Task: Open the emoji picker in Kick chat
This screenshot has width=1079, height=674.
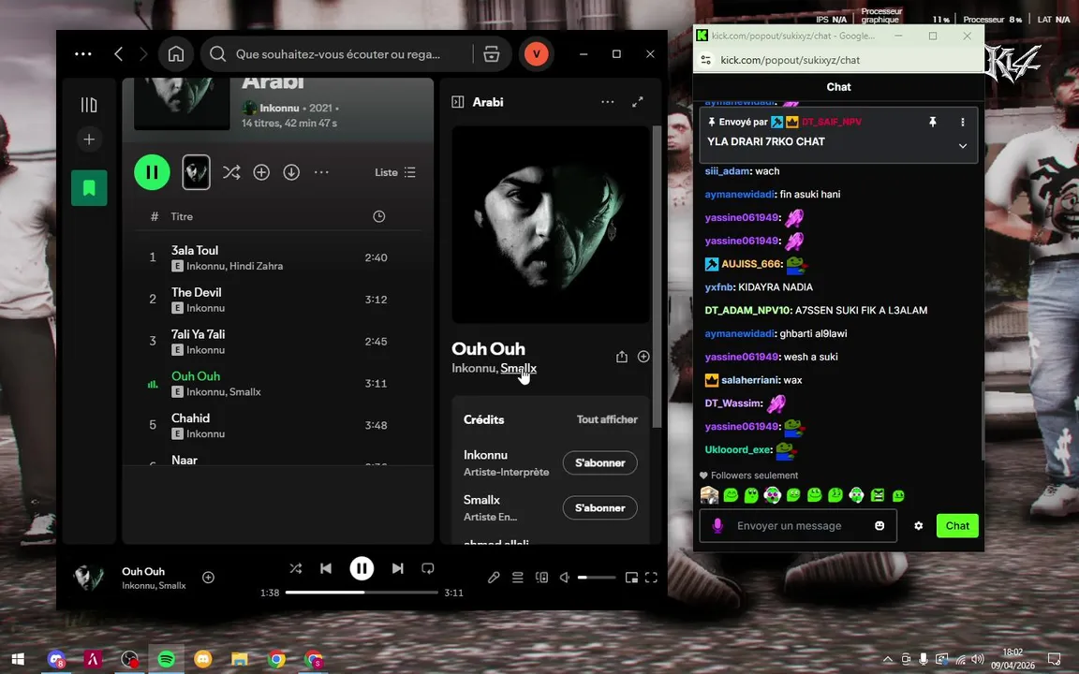Action: tap(879, 525)
